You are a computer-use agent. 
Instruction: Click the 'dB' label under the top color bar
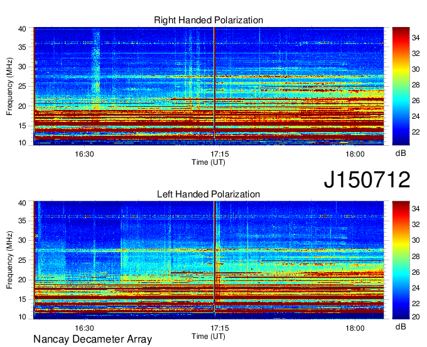[401, 153]
